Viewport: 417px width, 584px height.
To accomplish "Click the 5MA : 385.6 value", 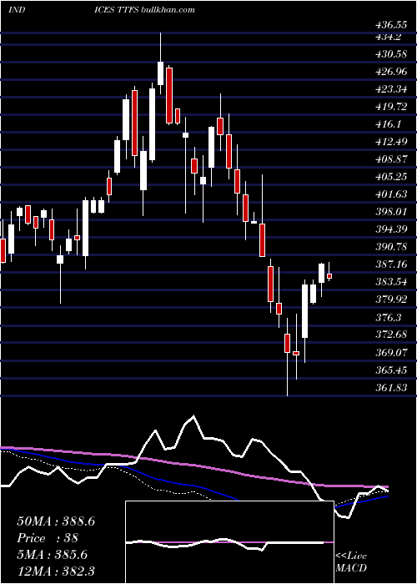I will tap(52, 555).
